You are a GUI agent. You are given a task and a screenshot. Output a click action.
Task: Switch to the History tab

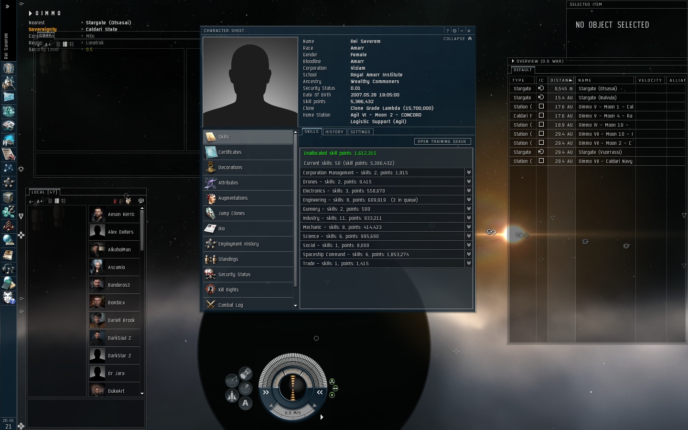[334, 132]
